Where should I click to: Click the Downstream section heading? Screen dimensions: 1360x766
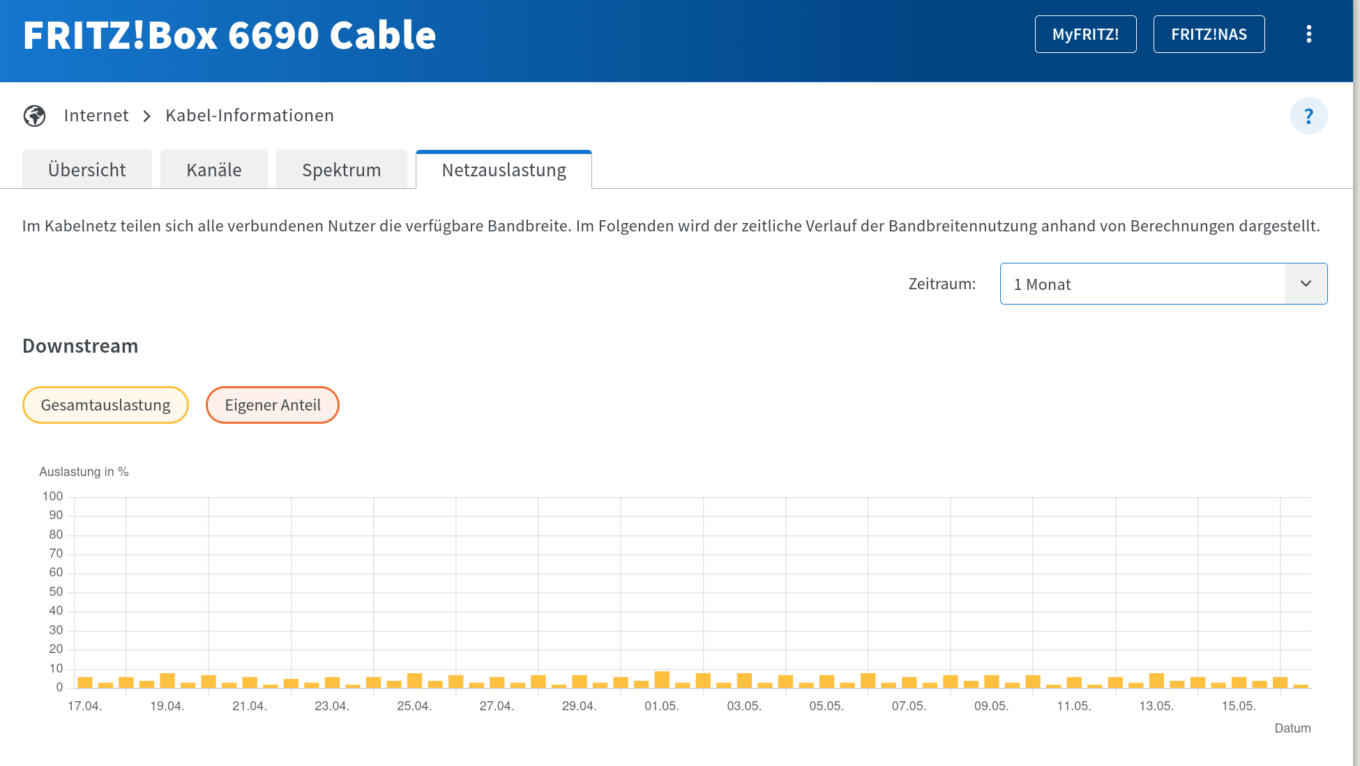pyautogui.click(x=80, y=346)
